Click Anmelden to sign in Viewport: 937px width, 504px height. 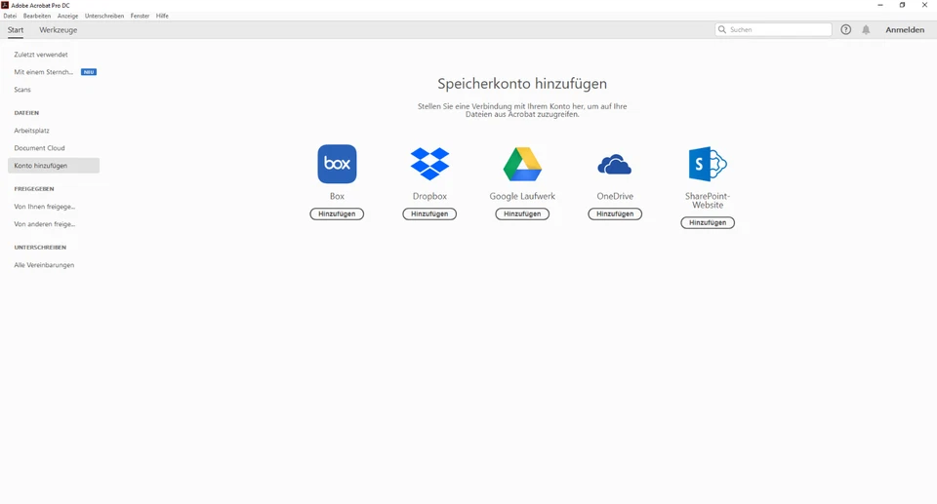905,30
